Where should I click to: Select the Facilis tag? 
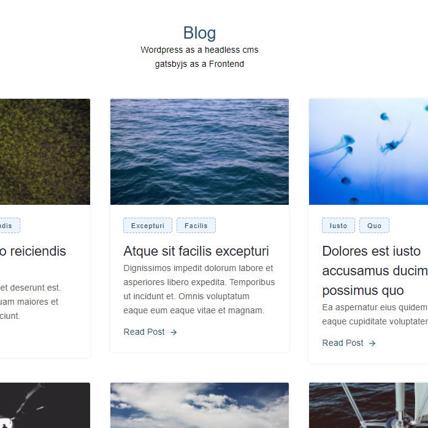click(x=196, y=226)
